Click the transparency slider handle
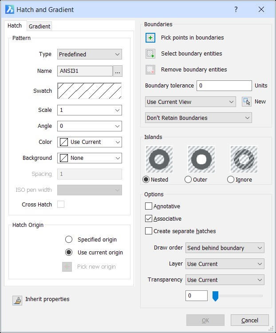Image resolution: width=276 pixels, height=333 pixels. click(x=215, y=296)
